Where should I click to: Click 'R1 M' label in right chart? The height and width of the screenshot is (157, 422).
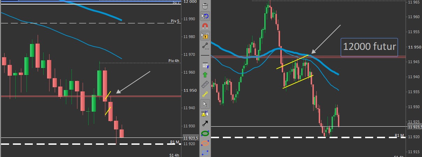tap(399, 135)
